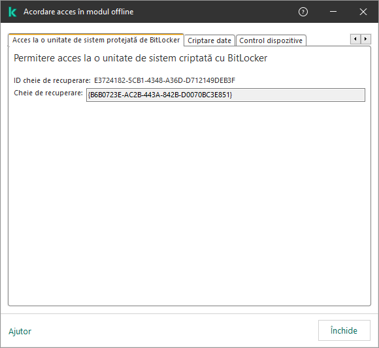Click the Închide button
Viewport: 379px width, 348px height.
click(x=344, y=330)
